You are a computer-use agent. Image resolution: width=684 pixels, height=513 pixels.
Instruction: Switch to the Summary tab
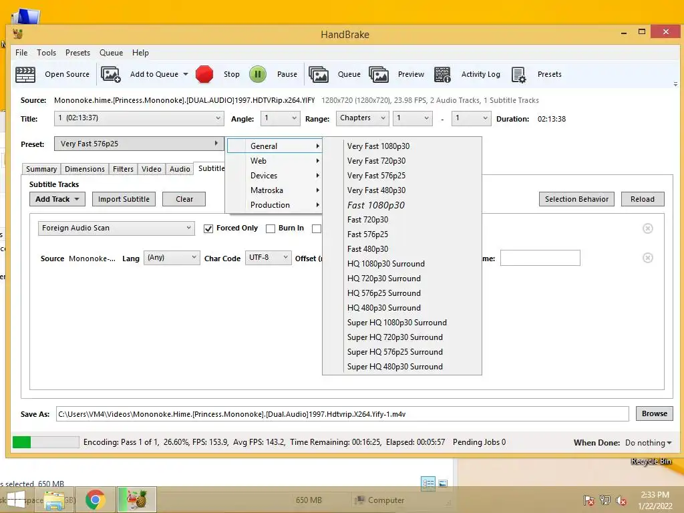click(x=41, y=169)
